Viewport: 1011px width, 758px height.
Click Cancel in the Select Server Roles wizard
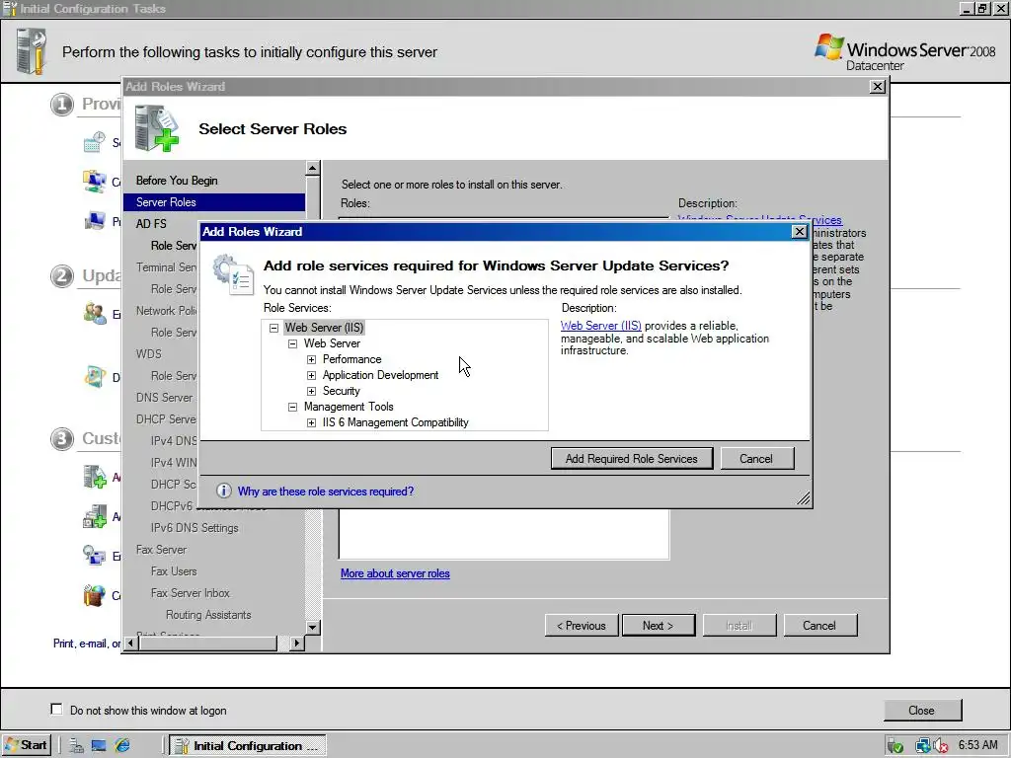click(820, 625)
